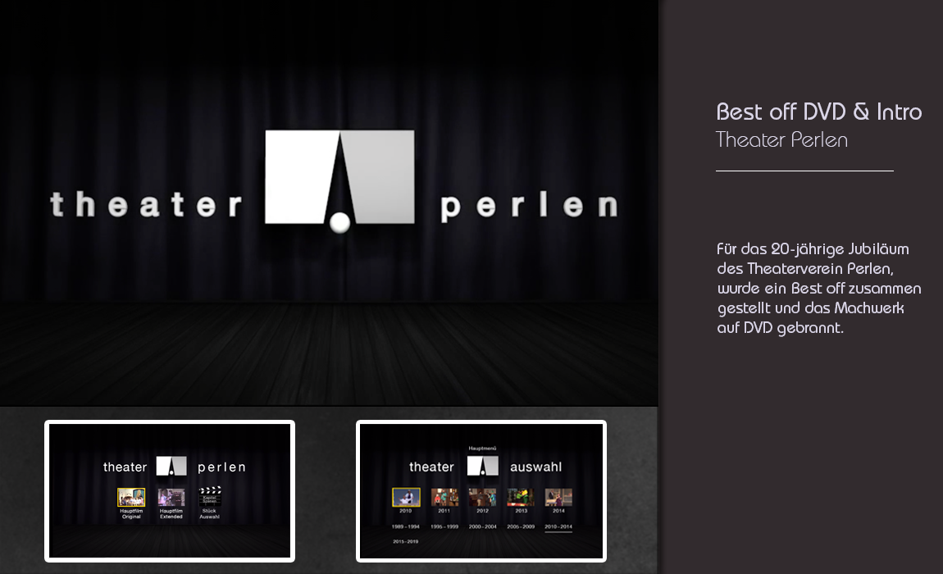Select the Hauptfilm Original thumbnail
Image resolution: width=943 pixels, height=574 pixels.
[x=131, y=497]
